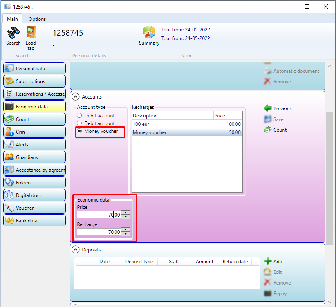Click the vertical scrollbar thumb
This screenshot has width=336, height=307.
[x=329, y=178]
